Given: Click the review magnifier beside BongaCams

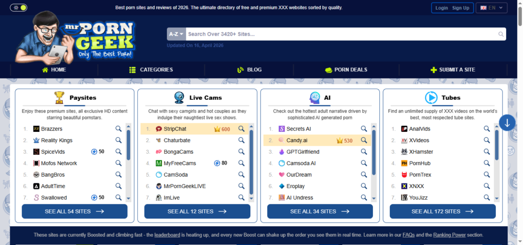Looking at the screenshot, I should pos(241,152).
